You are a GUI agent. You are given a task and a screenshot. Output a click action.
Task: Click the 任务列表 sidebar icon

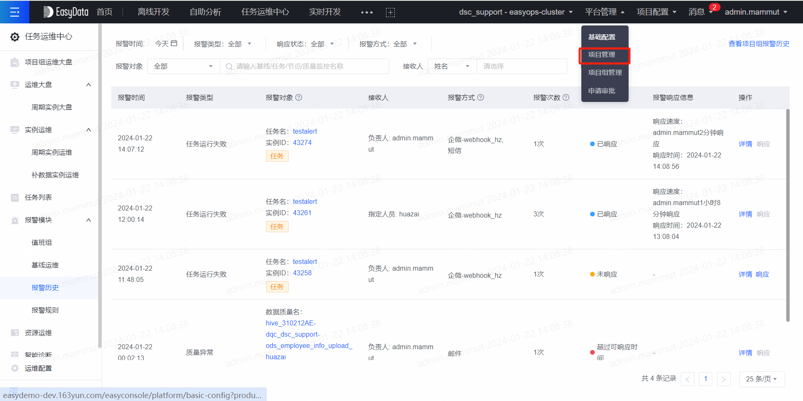pos(15,198)
